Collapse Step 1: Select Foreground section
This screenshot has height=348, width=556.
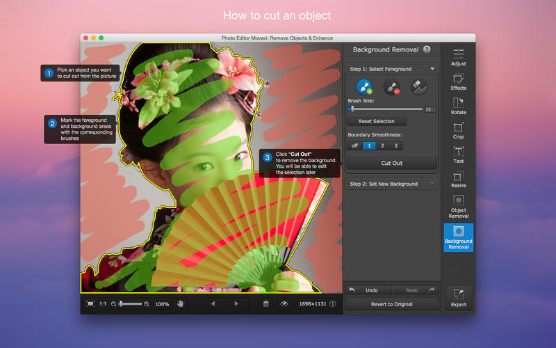pyautogui.click(x=432, y=69)
